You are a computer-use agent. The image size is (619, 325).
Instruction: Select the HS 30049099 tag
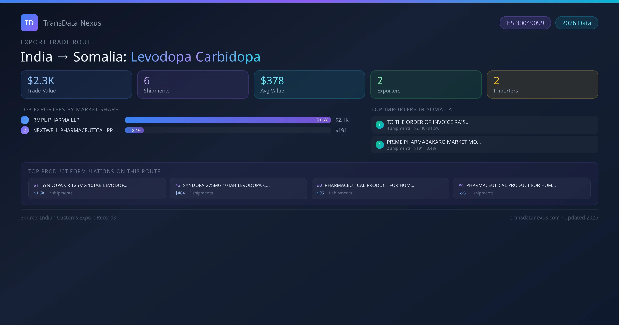coord(525,23)
